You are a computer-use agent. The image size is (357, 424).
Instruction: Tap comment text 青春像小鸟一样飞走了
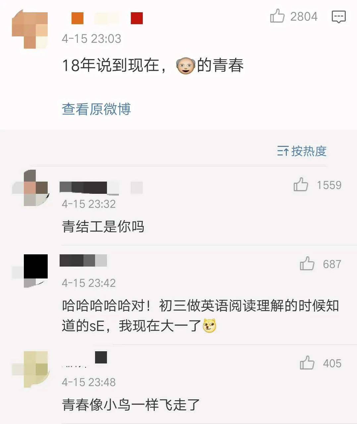(x=131, y=404)
